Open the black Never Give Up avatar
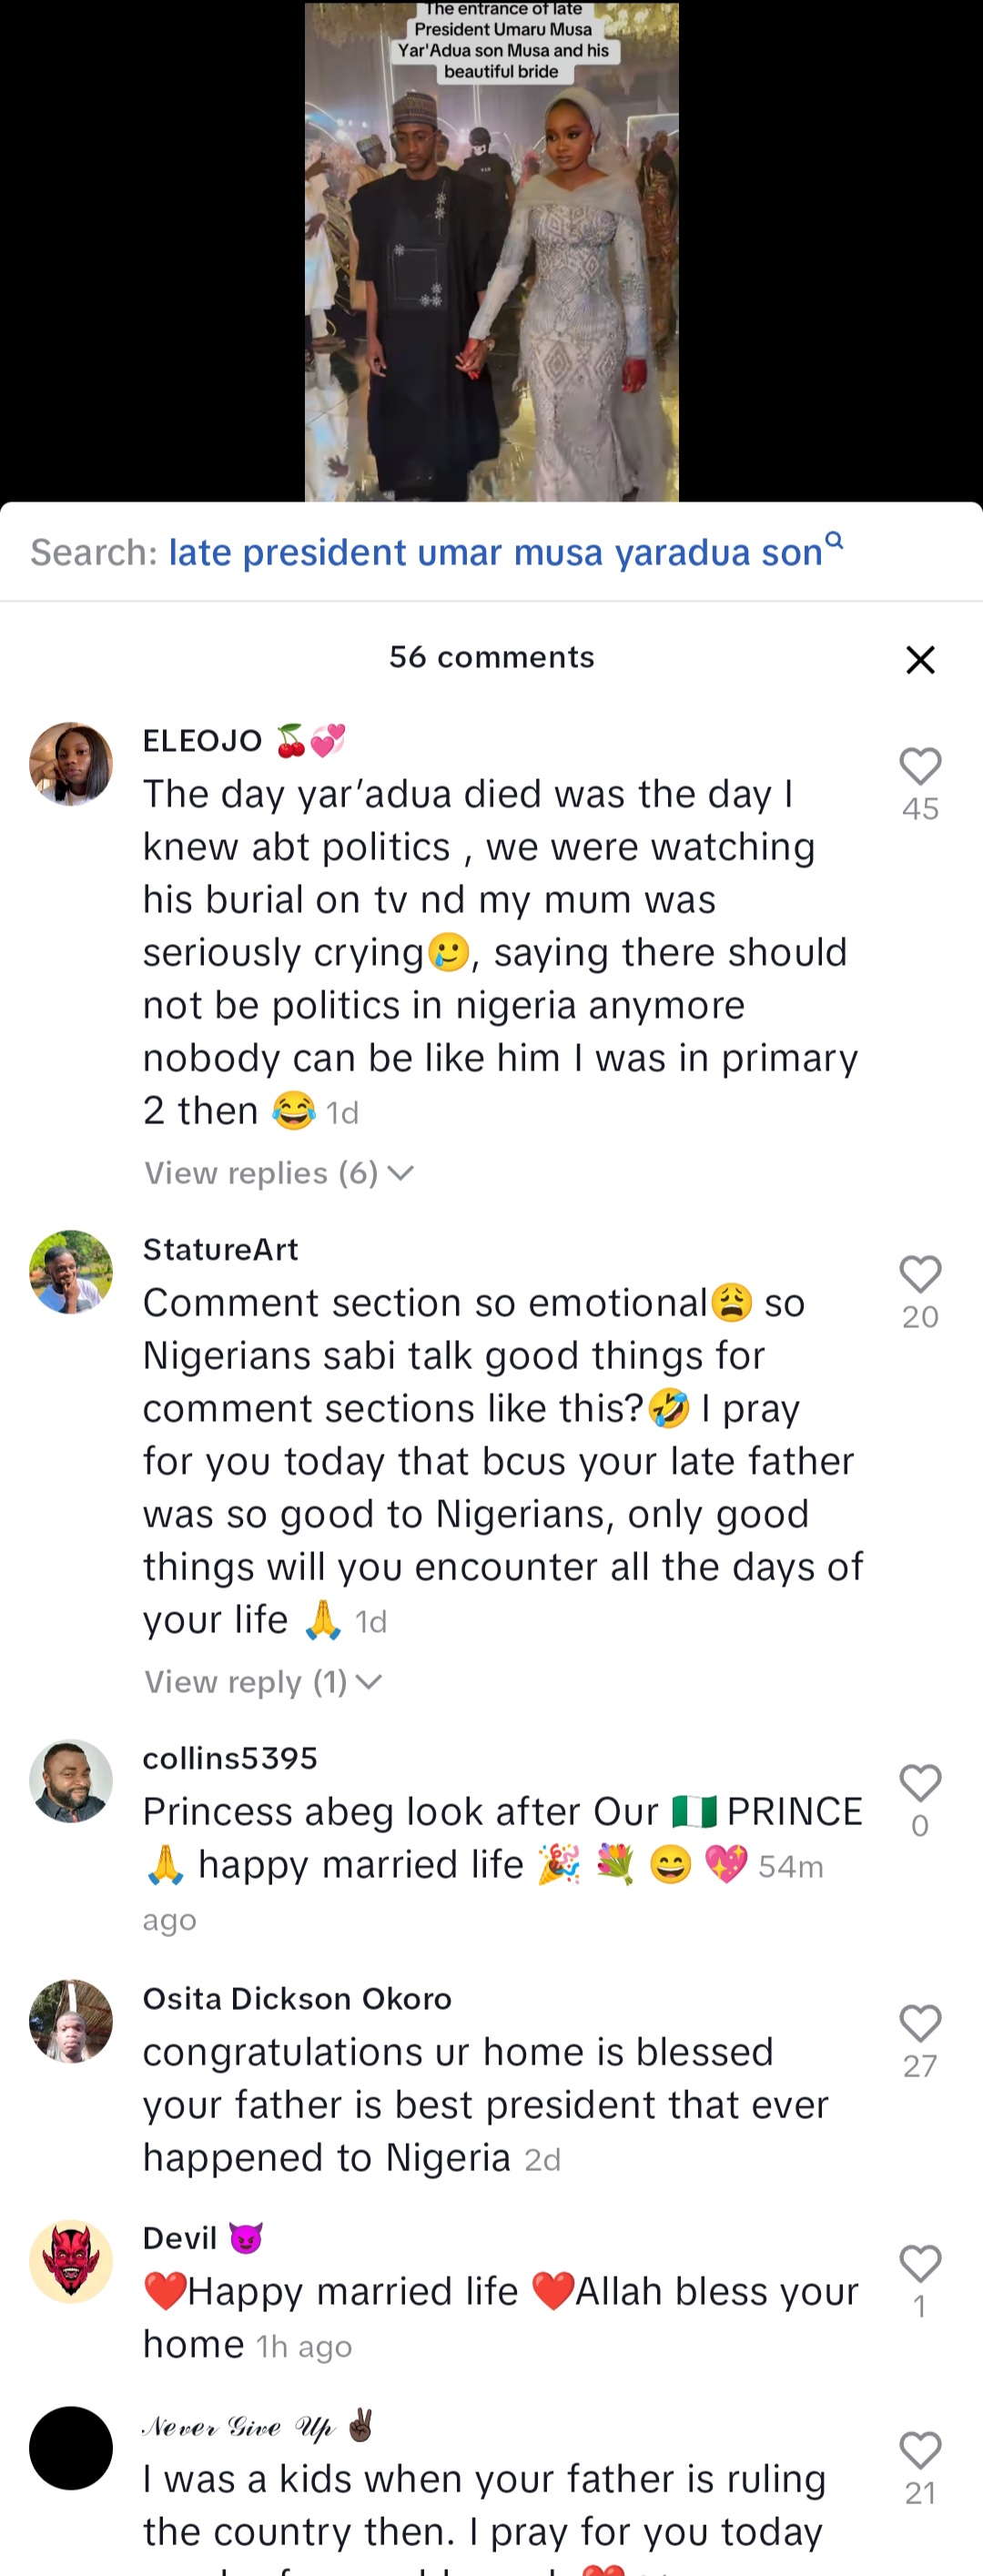Viewport: 983px width, 2576px height. [x=71, y=2448]
